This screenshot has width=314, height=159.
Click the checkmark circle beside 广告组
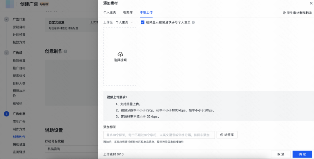pos(7,53)
